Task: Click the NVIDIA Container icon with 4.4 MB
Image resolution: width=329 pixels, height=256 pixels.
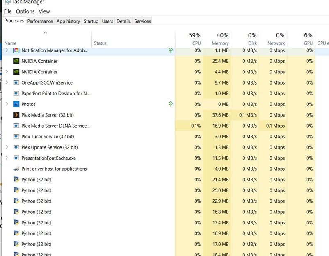Action: [x=16, y=72]
